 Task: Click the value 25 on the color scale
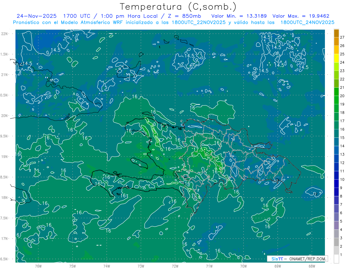coord(342,54)
